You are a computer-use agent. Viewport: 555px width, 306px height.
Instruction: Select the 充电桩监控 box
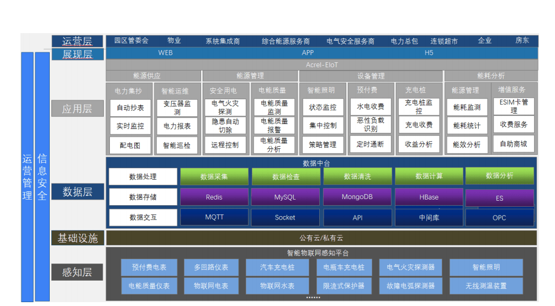(419, 106)
